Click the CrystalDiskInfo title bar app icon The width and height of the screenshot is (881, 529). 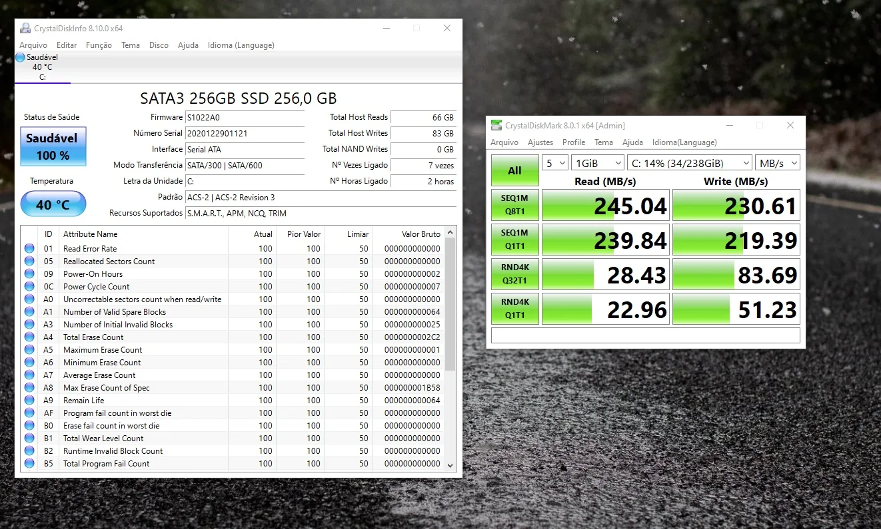click(x=25, y=29)
